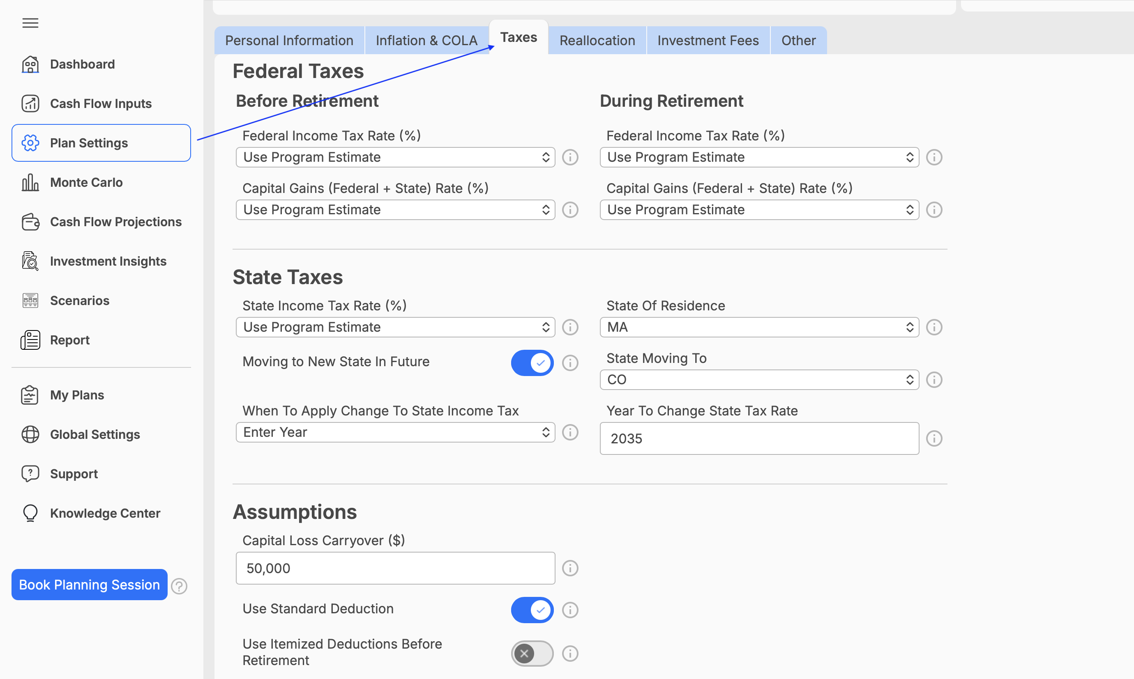Switch to Reallocation tab
The height and width of the screenshot is (679, 1134).
coord(597,40)
